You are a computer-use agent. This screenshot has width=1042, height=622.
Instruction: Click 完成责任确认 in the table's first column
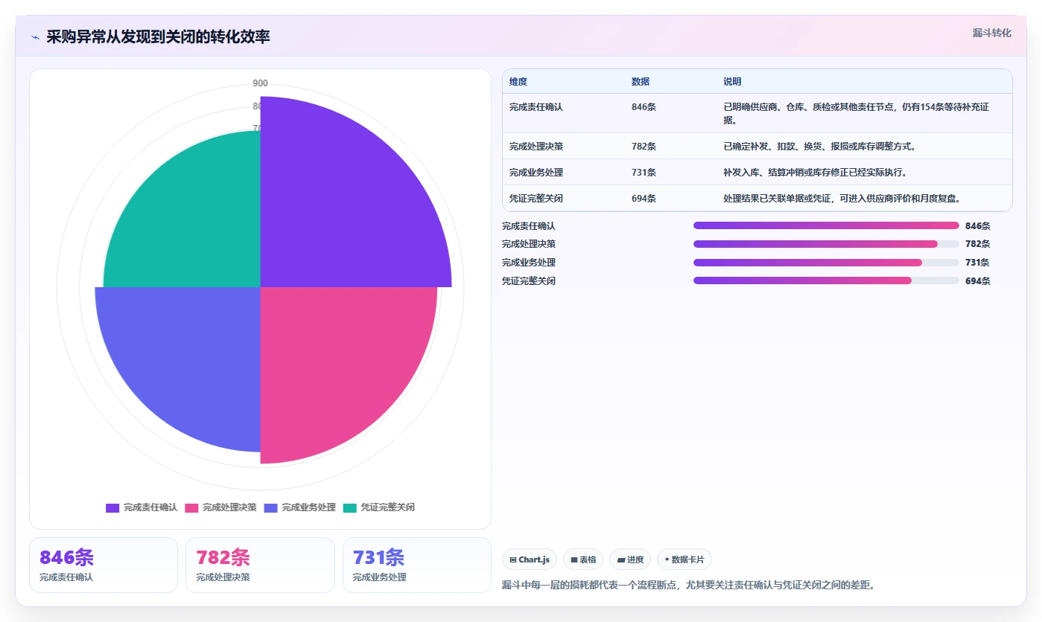[x=536, y=107]
